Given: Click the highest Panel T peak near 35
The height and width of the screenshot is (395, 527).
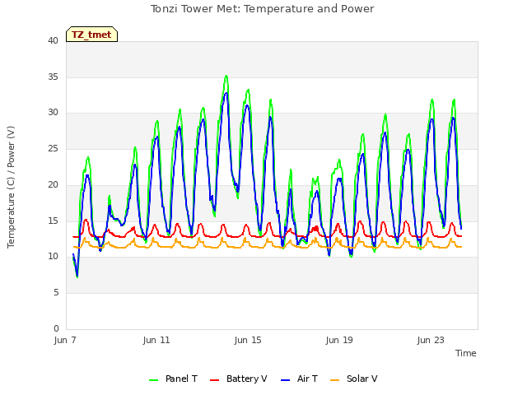Looking at the screenshot, I should (226, 77).
